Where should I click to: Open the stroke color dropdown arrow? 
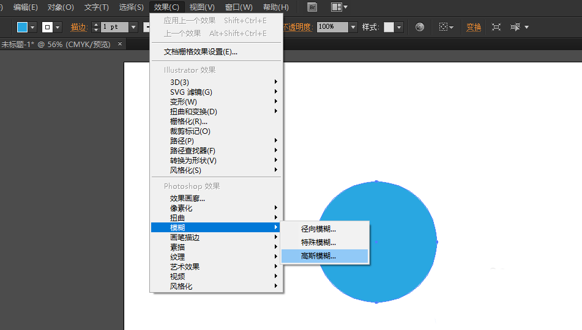pyautogui.click(x=57, y=27)
